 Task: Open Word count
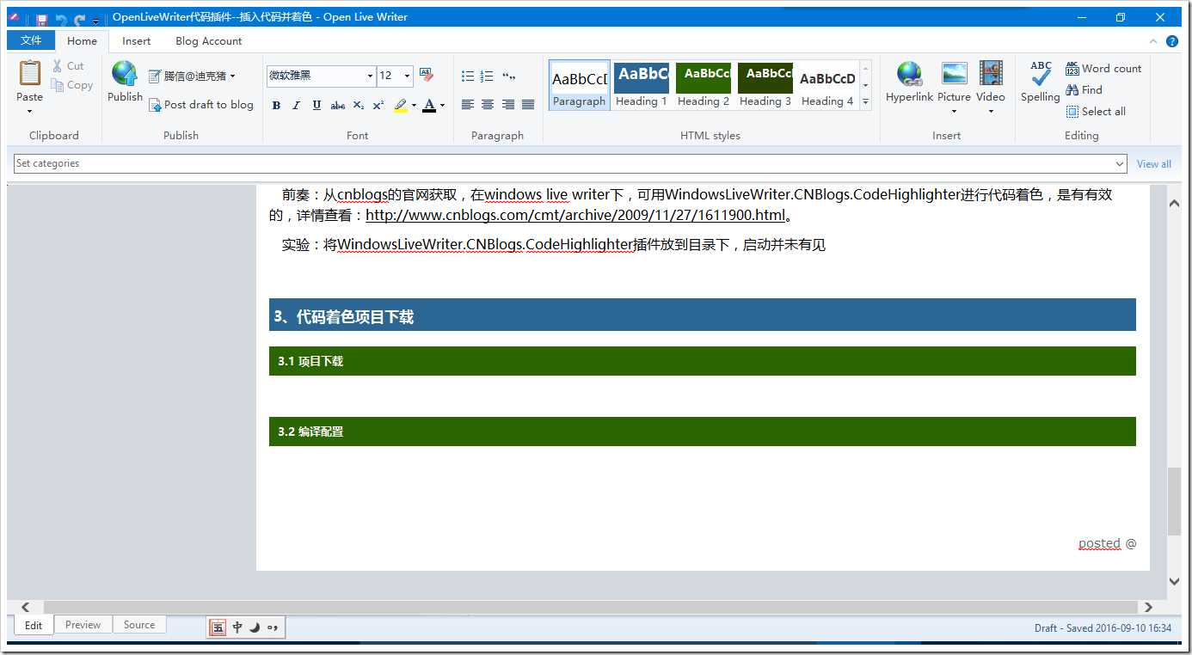(x=1103, y=69)
